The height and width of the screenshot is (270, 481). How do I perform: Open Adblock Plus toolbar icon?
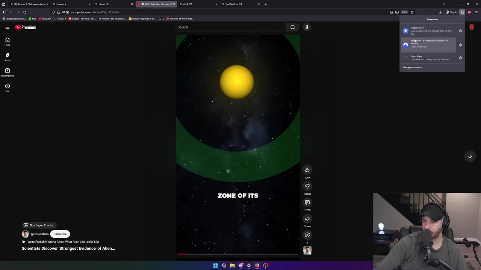click(469, 12)
